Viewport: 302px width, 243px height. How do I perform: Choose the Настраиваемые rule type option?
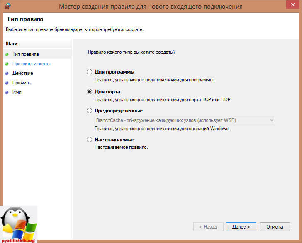click(x=89, y=140)
